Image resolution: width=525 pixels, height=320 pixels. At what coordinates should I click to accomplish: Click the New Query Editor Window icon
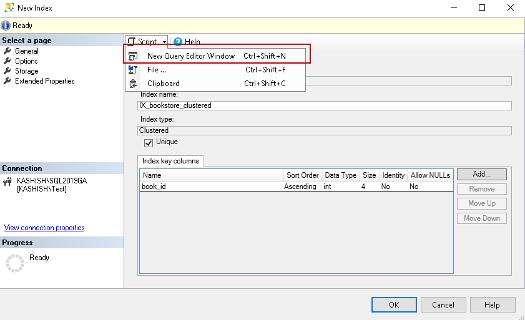(x=133, y=56)
